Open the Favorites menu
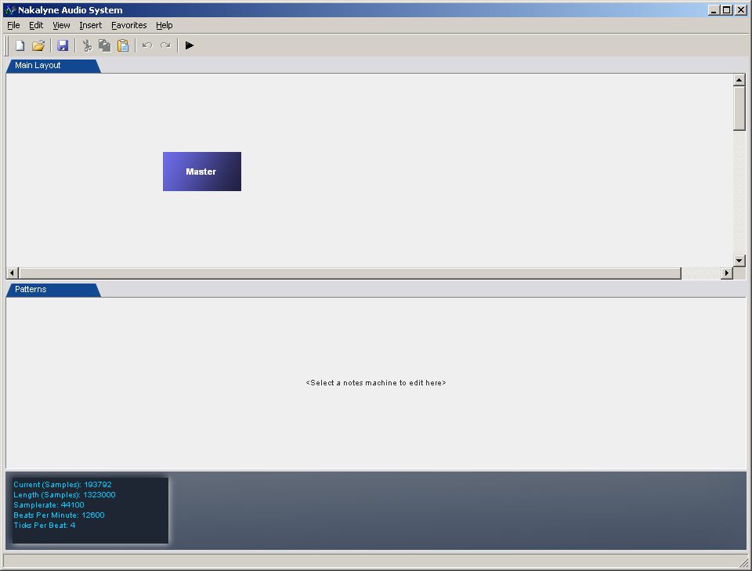This screenshot has width=752, height=571. coord(129,25)
